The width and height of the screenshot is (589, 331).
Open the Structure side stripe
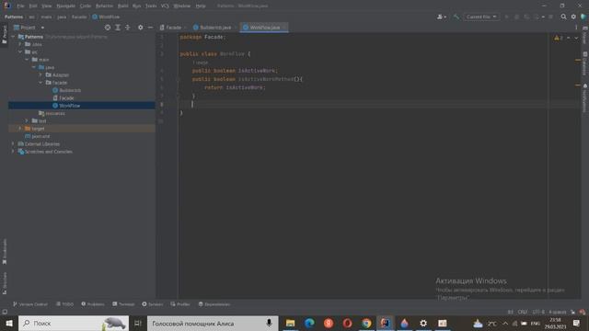coord(4,283)
